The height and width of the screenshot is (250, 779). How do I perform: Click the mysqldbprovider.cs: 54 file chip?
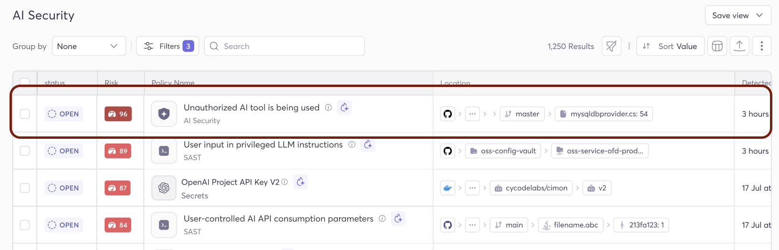point(604,114)
